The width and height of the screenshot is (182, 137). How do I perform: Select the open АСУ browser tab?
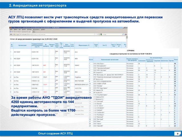[x=21, y=32]
